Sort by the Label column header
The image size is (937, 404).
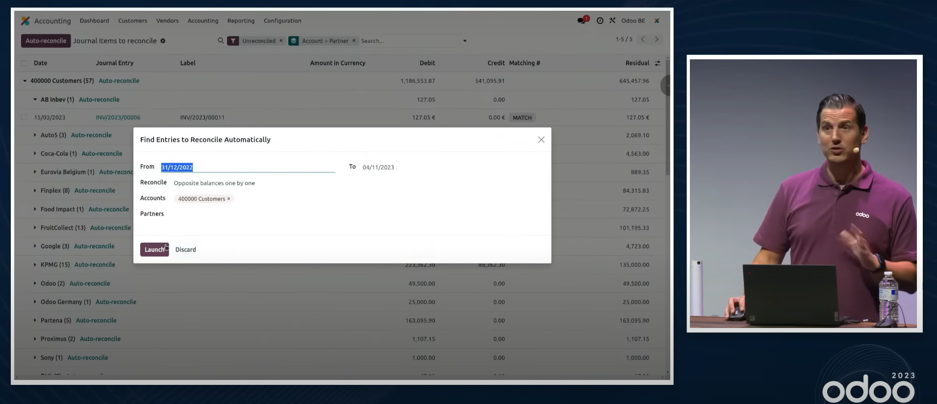[x=188, y=63]
